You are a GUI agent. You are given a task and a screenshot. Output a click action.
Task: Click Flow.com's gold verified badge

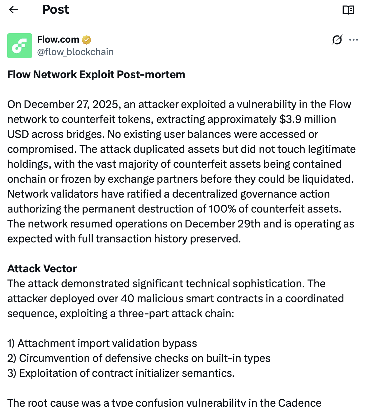click(x=87, y=40)
